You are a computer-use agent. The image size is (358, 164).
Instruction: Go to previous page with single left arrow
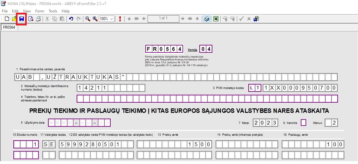pyautogui.click(x=144, y=19)
